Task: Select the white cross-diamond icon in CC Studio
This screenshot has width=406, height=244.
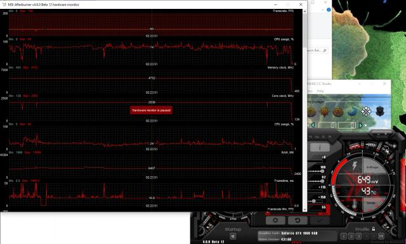Action: 366,112
